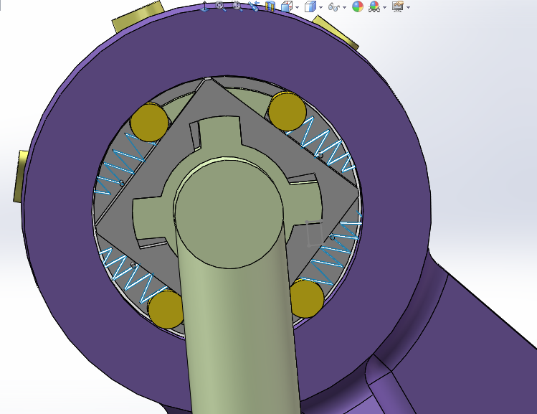Image resolution: width=537 pixels, height=414 pixels.
Task: Click the Apply Scene icon
Action: tap(374, 6)
